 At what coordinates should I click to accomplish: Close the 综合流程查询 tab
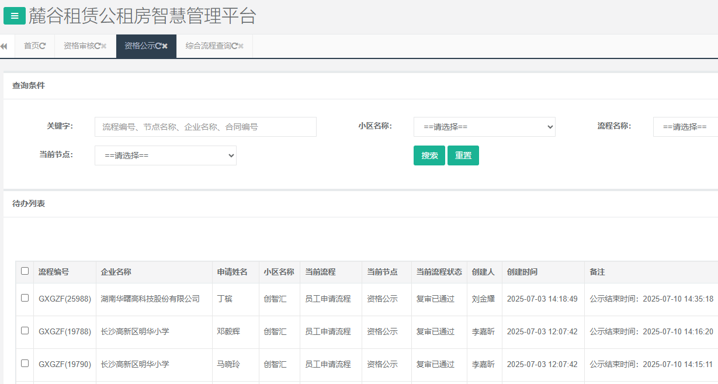[x=242, y=46]
